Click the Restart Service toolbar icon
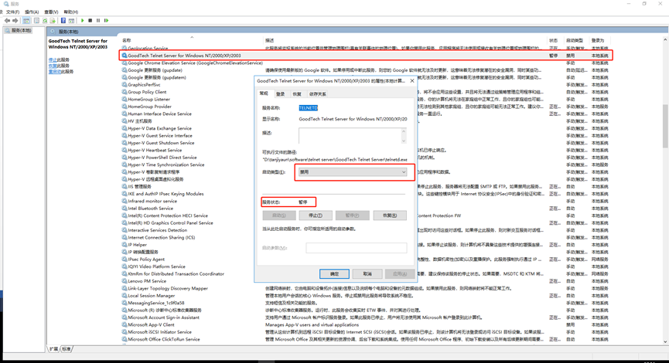 tap(106, 20)
